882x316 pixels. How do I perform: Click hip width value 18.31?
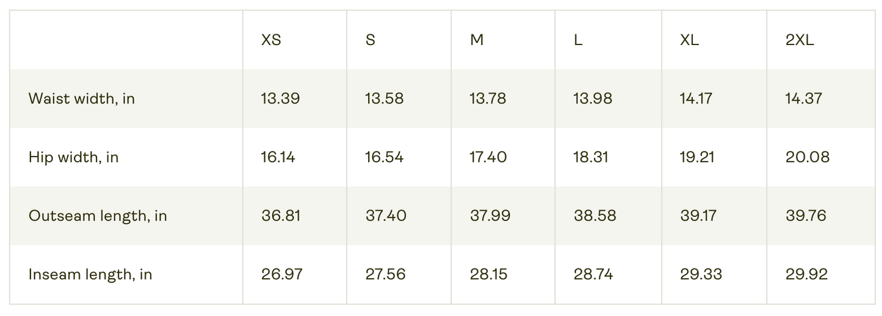tap(591, 157)
